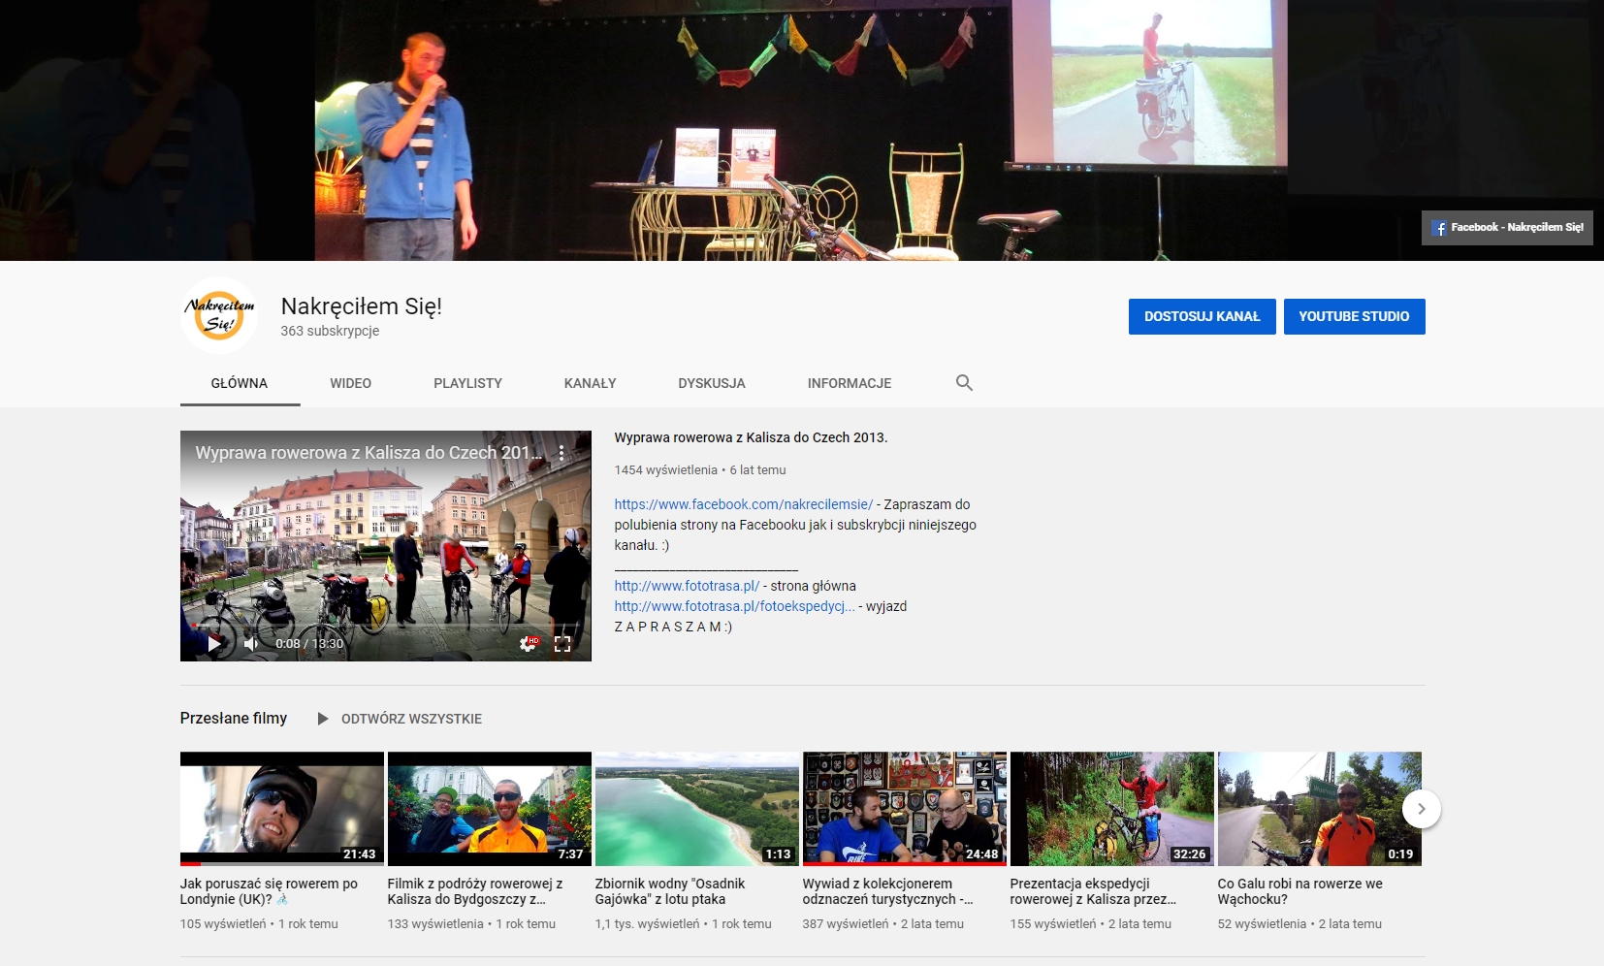The width and height of the screenshot is (1604, 966).
Task: Open featured video settings gear icon
Action: pos(529,643)
